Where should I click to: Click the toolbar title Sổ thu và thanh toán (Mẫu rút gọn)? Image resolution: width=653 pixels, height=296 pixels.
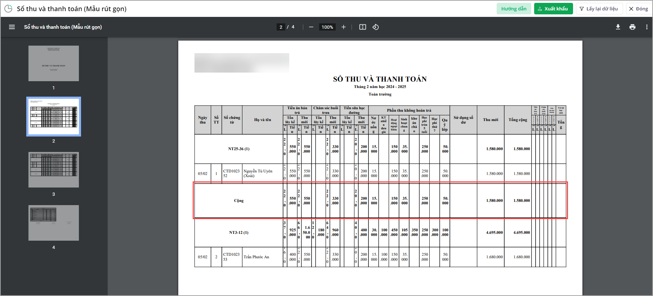(x=63, y=27)
